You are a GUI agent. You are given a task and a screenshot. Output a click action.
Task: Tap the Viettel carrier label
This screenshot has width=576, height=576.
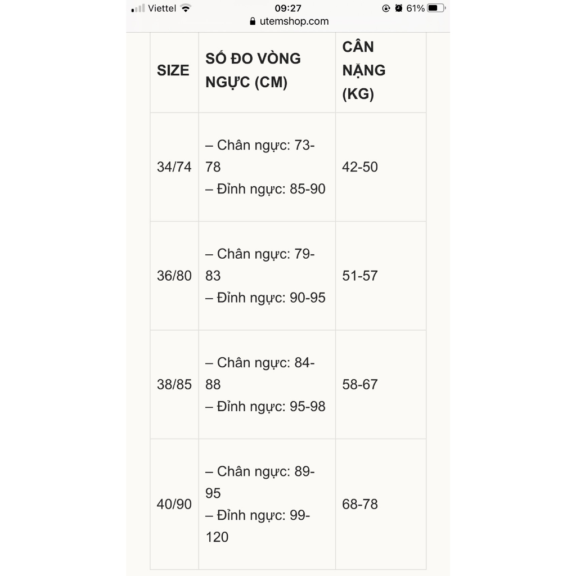162,8
